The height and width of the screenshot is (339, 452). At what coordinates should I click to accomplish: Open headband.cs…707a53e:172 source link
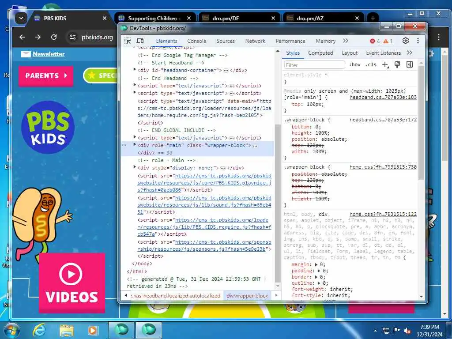pos(383,120)
